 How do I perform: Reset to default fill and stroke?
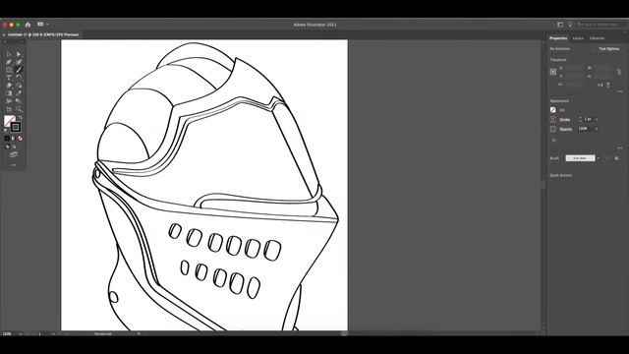[6, 130]
